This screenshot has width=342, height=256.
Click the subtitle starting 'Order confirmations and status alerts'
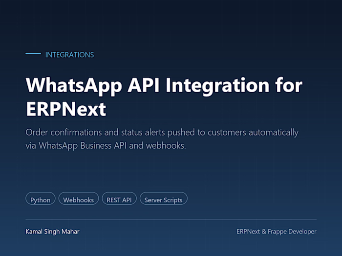162,139
